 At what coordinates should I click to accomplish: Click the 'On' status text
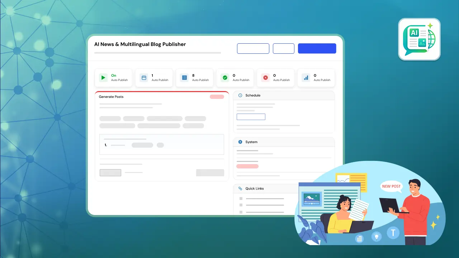click(114, 76)
